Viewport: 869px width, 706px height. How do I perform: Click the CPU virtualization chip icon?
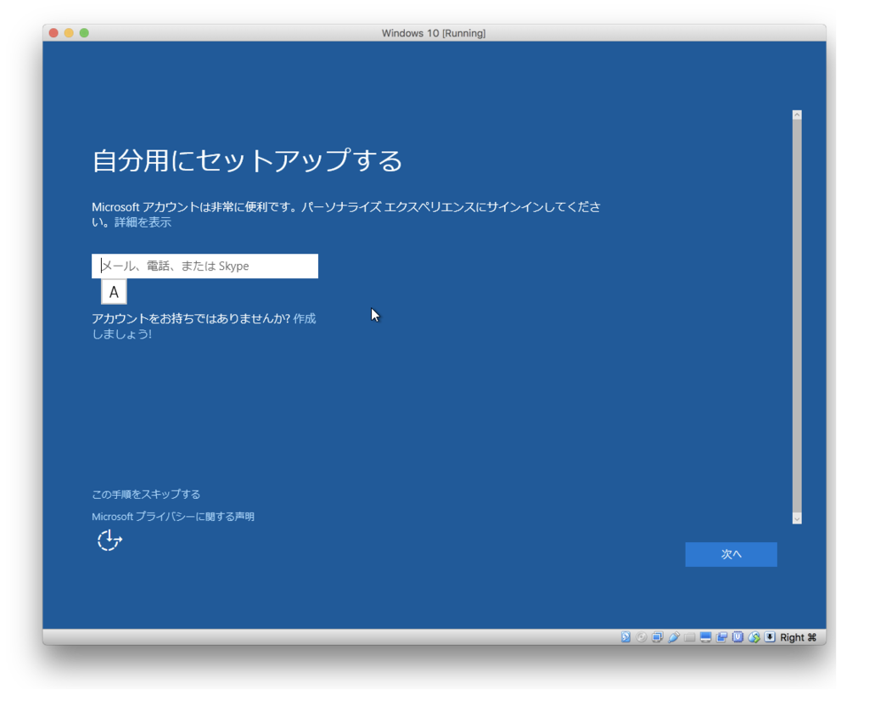click(x=737, y=637)
